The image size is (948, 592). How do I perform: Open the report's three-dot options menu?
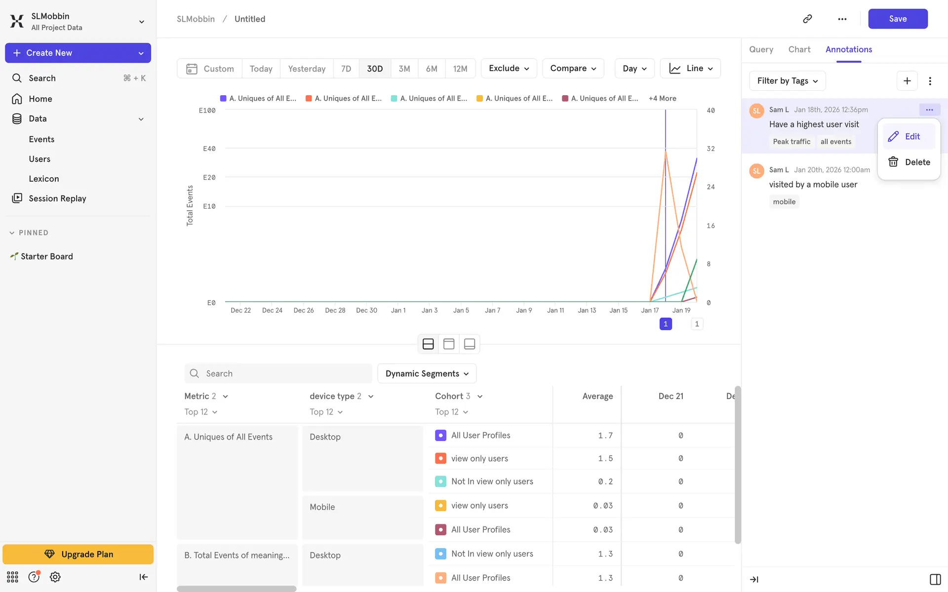coord(842,19)
